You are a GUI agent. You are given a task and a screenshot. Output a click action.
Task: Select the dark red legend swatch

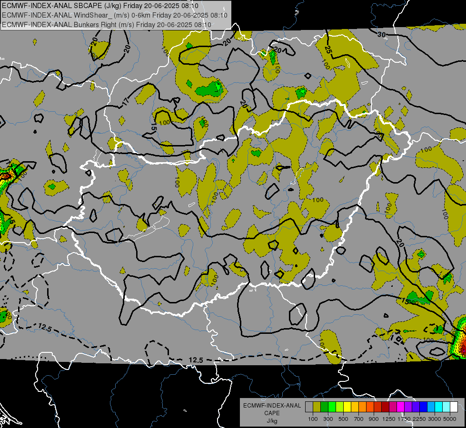coord(385,407)
